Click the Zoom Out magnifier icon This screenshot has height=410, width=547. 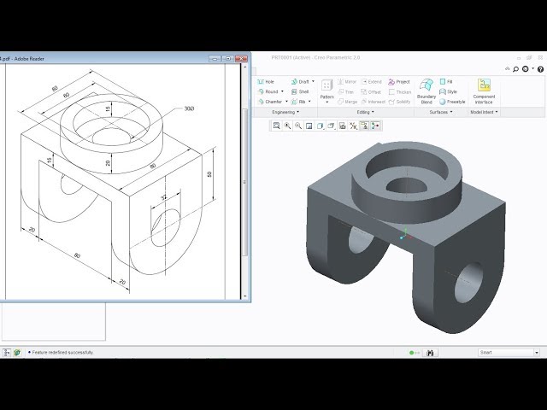[298, 126]
